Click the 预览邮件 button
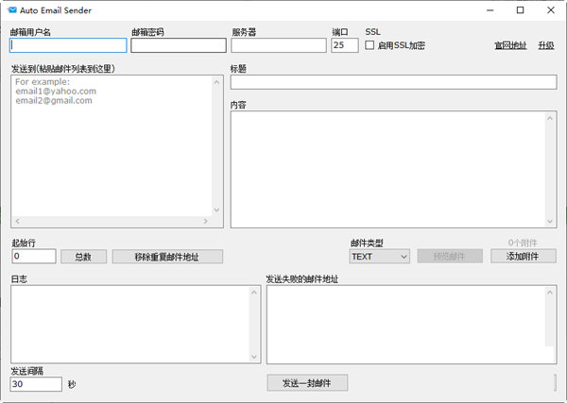Screen dimensions: 567x403 [450, 257]
